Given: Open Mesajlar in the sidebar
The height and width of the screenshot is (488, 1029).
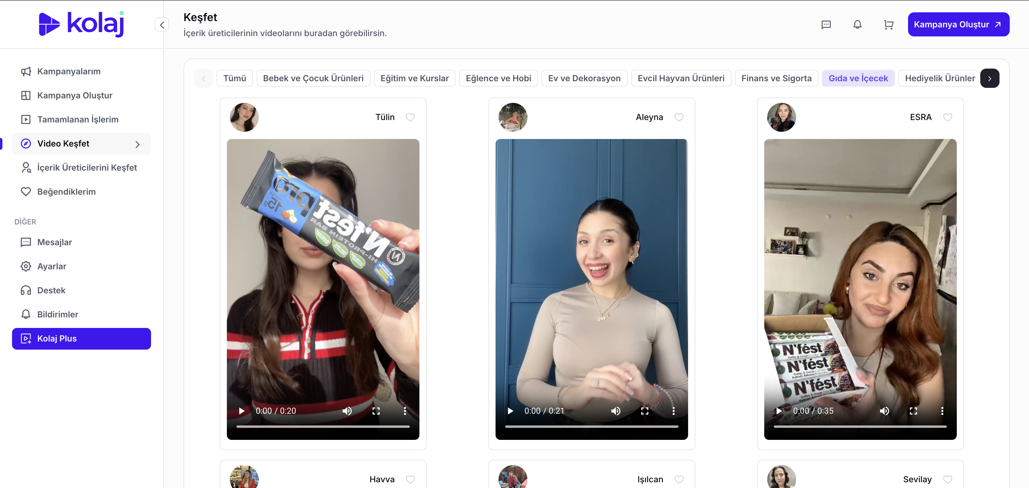Looking at the screenshot, I should pos(82,242).
